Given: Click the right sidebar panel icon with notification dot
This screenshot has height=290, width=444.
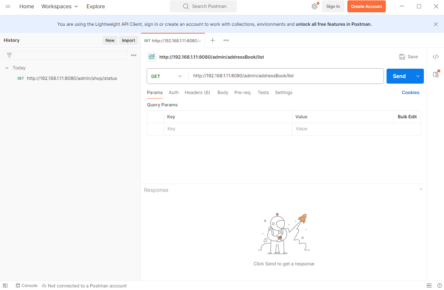Looking at the screenshot, I should [x=436, y=74].
